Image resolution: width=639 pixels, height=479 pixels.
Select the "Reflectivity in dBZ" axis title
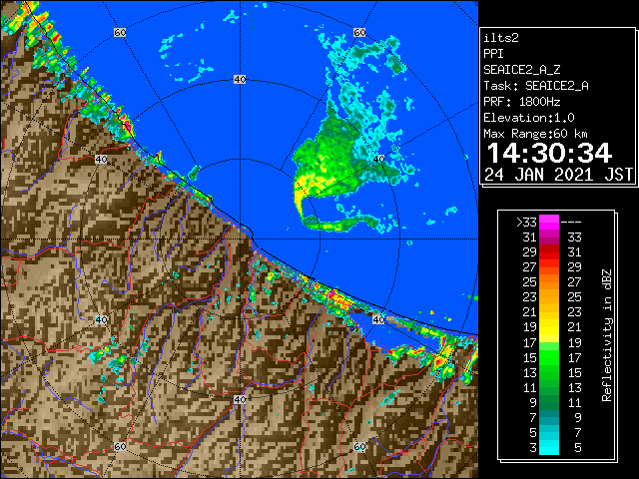pos(607,335)
